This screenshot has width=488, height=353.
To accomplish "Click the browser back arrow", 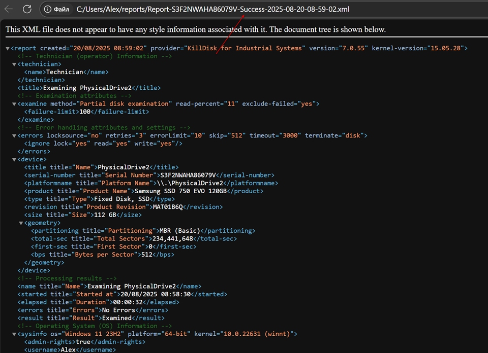I will click(x=9, y=9).
